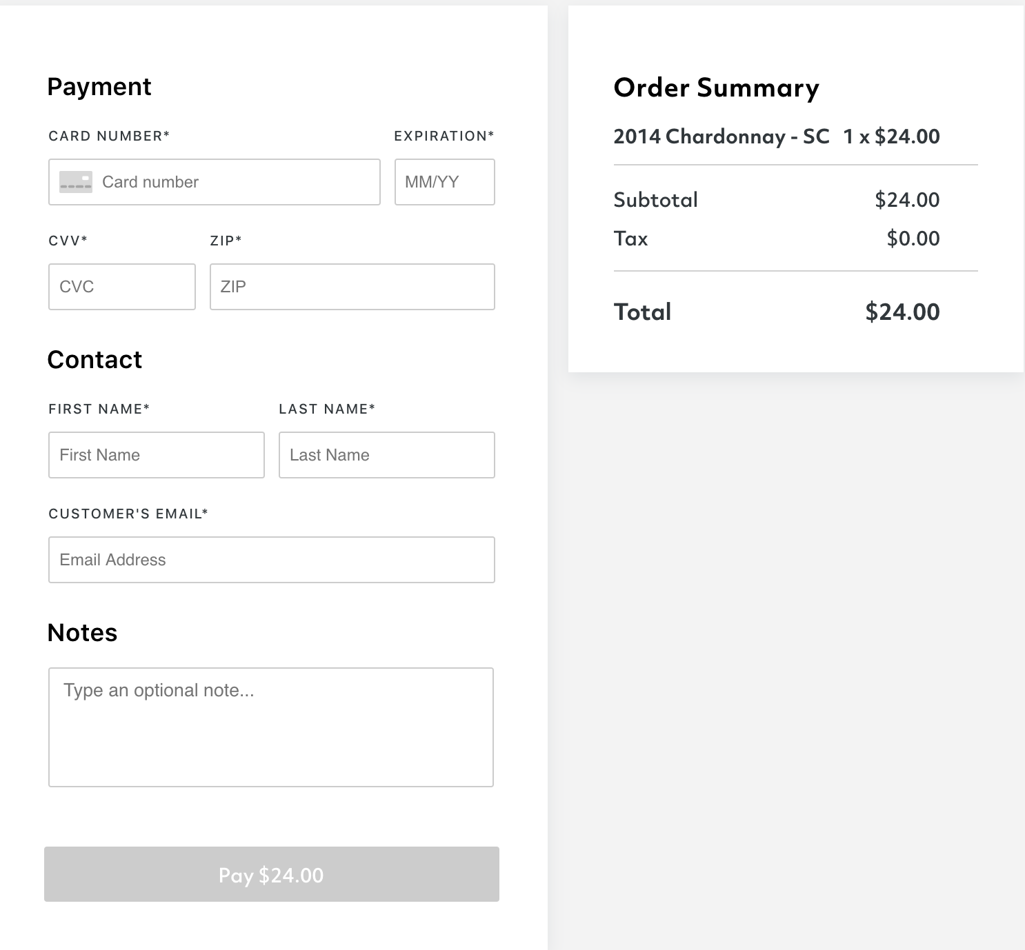Click the Tax $0.00 amount

(913, 239)
